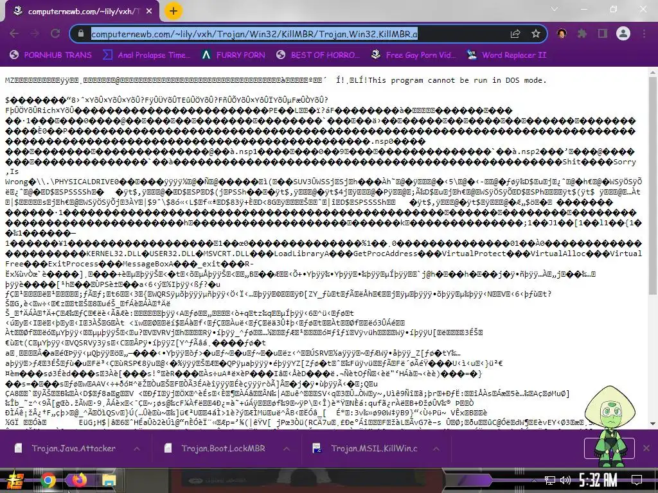Open volume control in system tray

click(x=565, y=480)
